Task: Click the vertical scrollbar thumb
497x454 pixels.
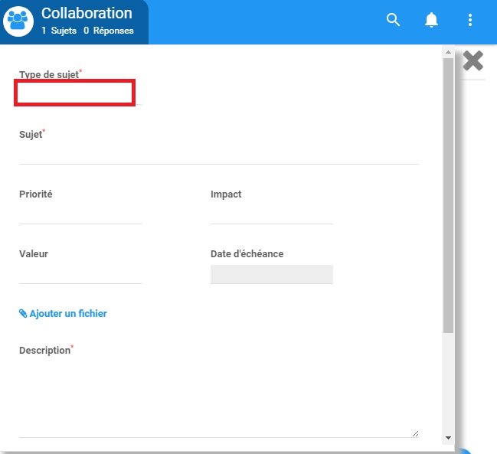Action: pyautogui.click(x=448, y=195)
